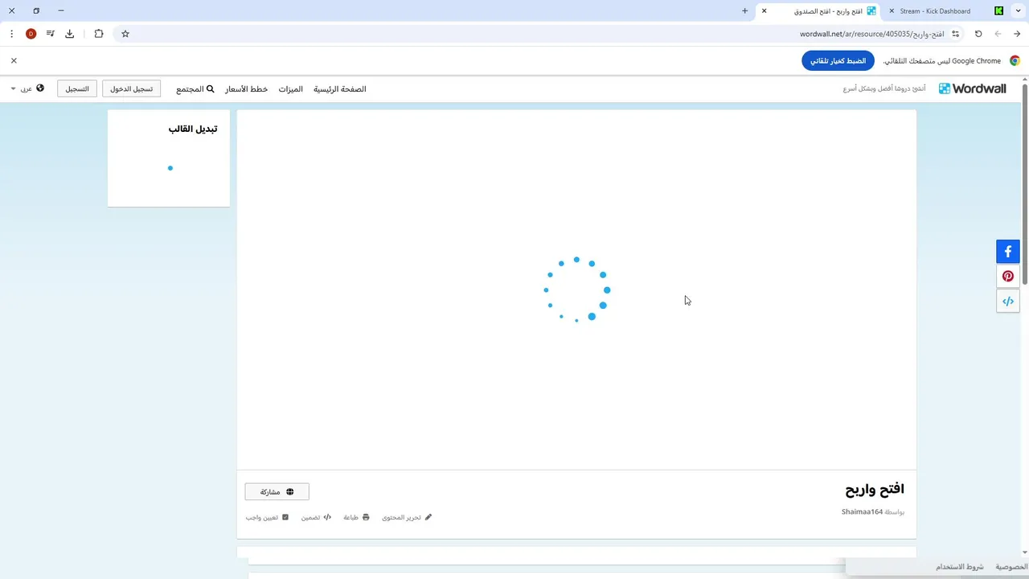
Task: Click the مشاركة share button
Action: 277,491
